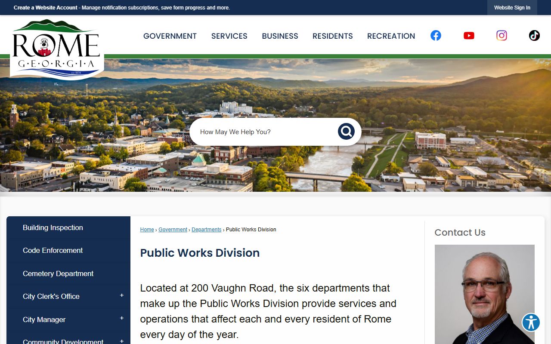Click the Public Works Division heading

(x=200, y=253)
